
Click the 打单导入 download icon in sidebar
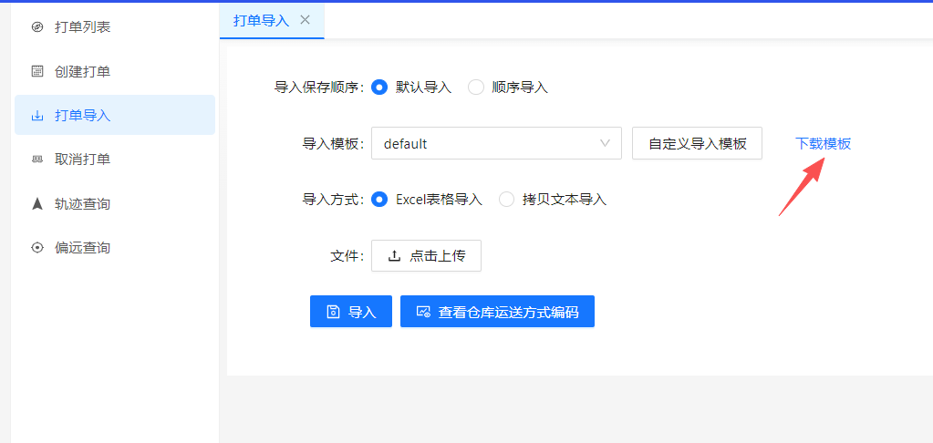tap(37, 116)
